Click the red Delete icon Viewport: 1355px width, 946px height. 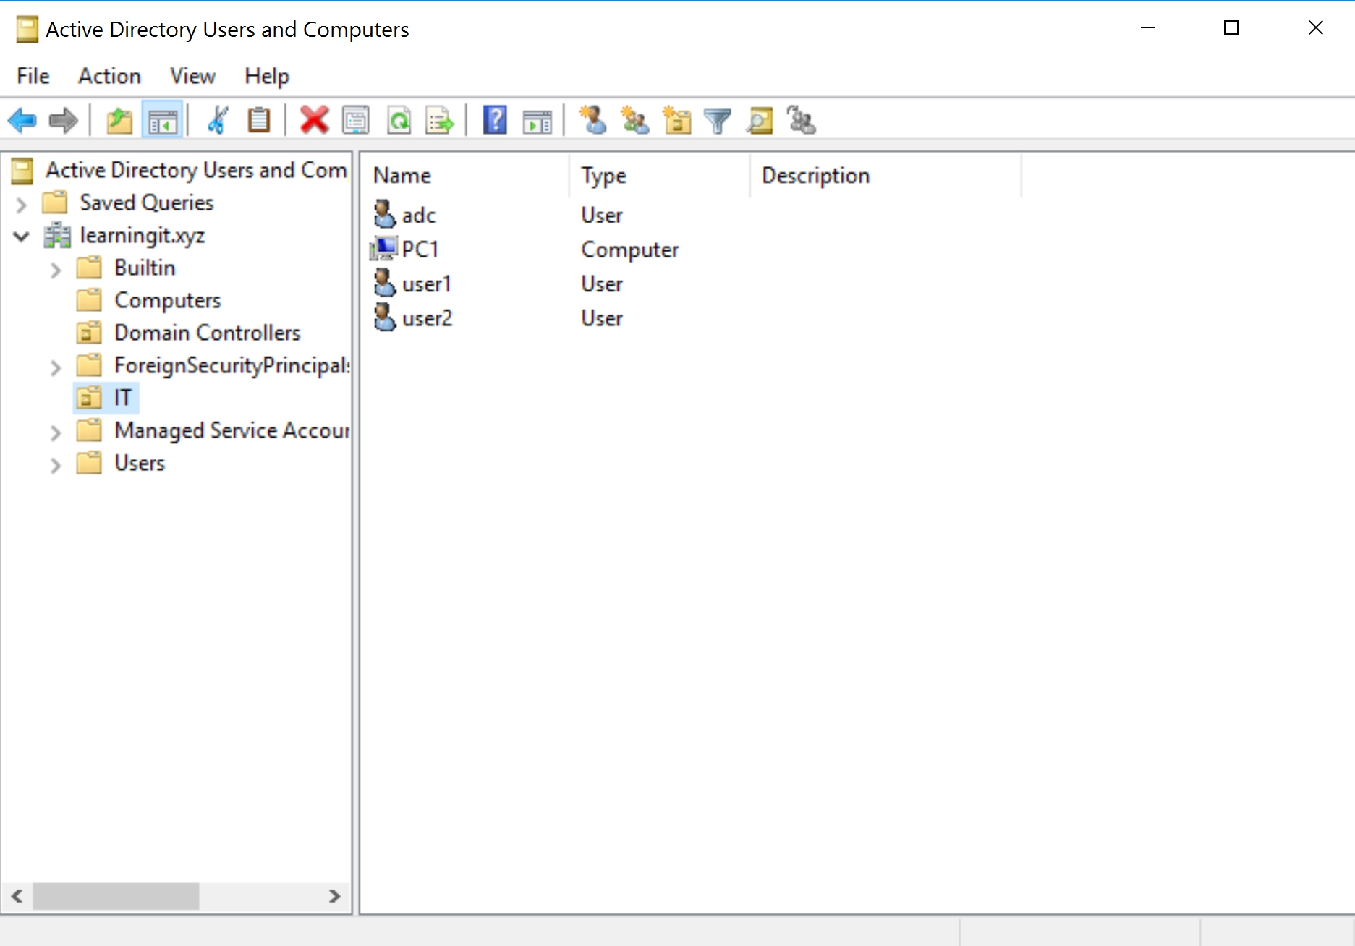(x=314, y=120)
